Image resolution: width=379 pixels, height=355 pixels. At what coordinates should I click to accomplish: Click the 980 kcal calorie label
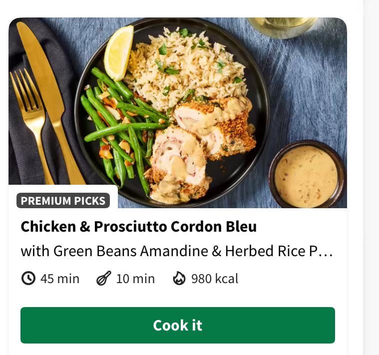tap(215, 279)
